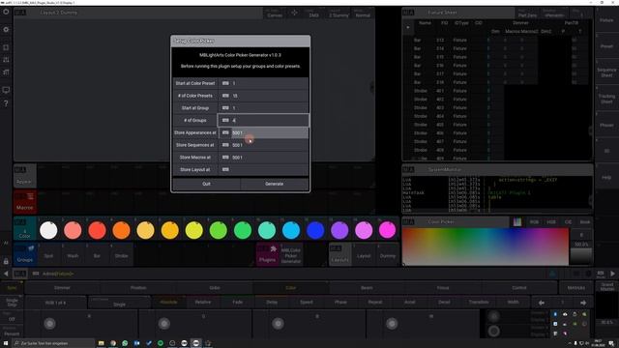The image size is (619, 348).
Task: Edit the Store Layout at field
Action: pos(263,170)
